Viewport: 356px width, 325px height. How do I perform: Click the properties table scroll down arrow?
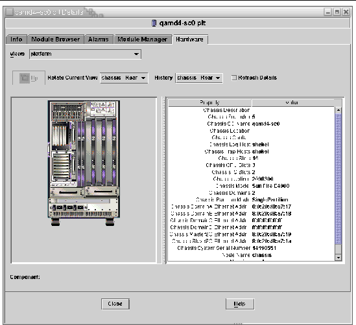coord(338,258)
